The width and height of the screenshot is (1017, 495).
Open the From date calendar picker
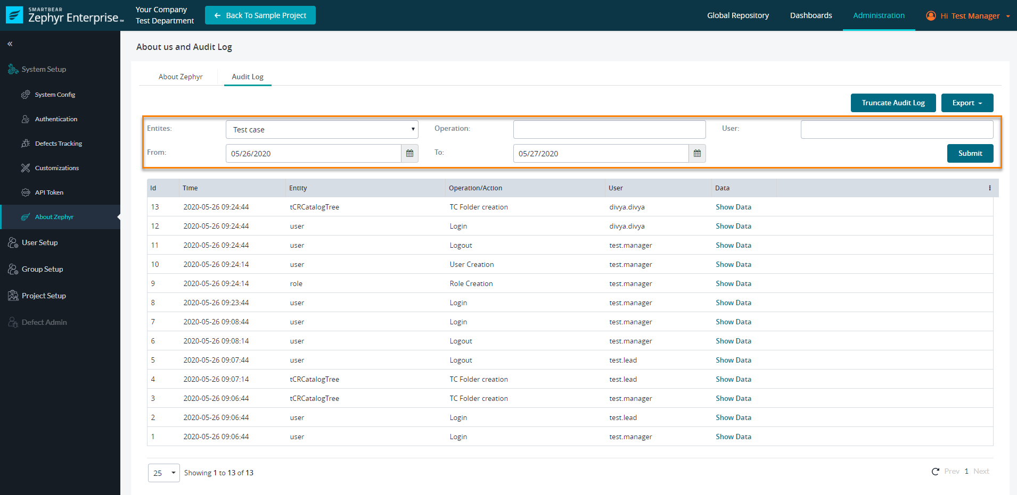(x=409, y=154)
